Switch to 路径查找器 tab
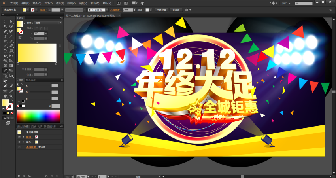 coord(50,127)
